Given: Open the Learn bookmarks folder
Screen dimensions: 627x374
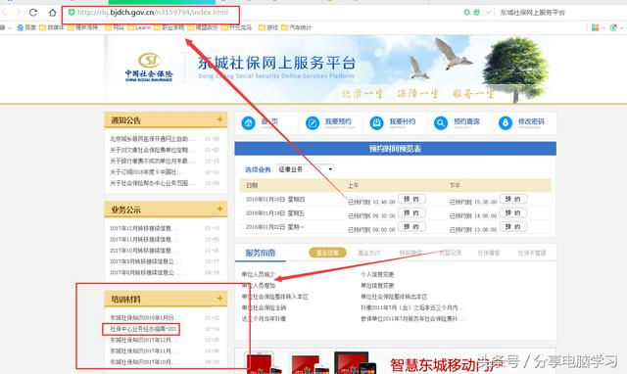Looking at the screenshot, I should pyautogui.click(x=139, y=27).
